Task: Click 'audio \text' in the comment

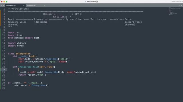Action: click(x=60, y=17)
